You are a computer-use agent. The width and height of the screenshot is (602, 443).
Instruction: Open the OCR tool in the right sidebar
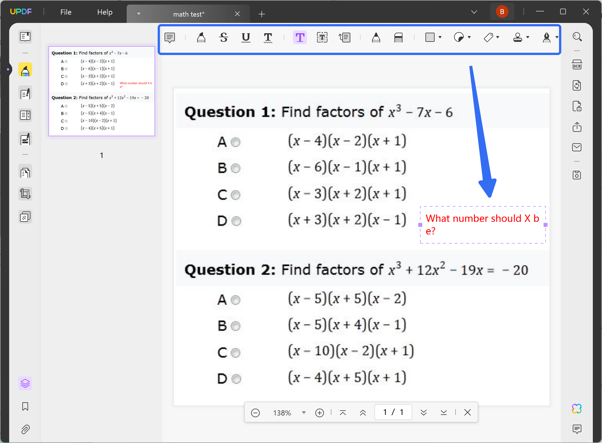577,65
